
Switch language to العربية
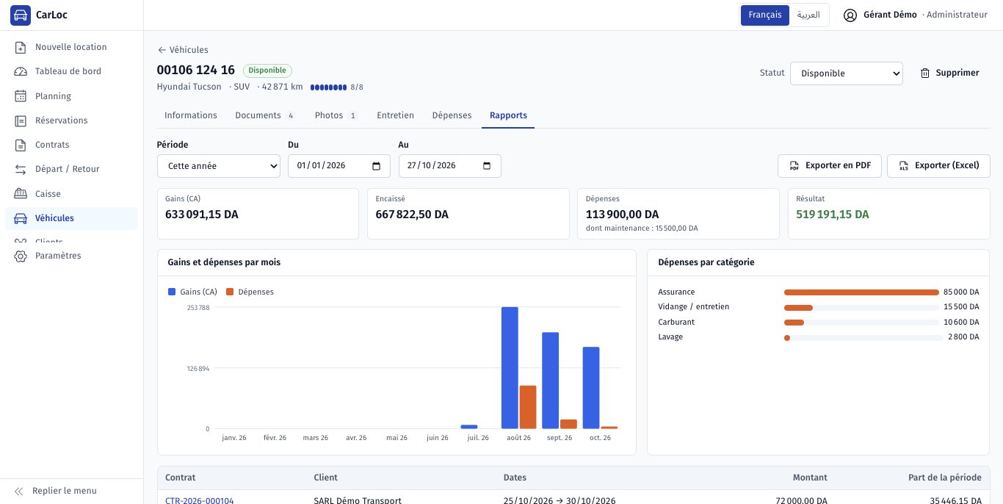[x=808, y=15]
